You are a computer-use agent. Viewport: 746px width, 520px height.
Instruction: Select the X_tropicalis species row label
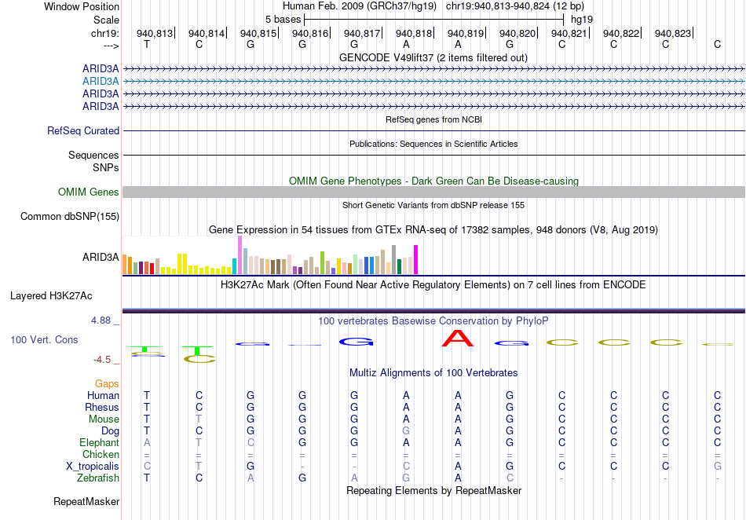[x=93, y=467]
